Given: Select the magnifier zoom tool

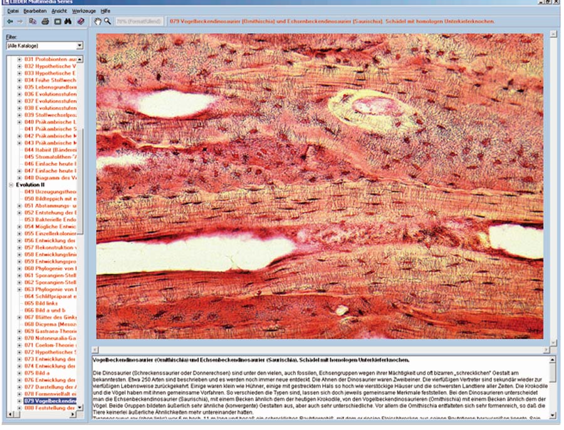Looking at the screenshot, I should [107, 21].
